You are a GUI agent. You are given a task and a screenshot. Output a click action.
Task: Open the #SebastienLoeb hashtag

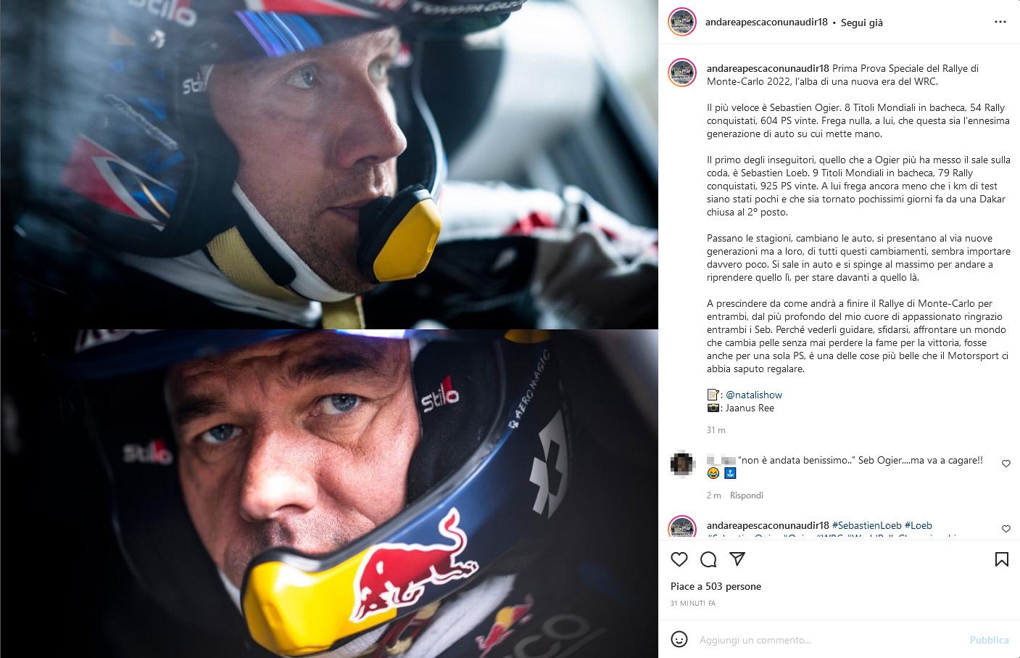866,525
